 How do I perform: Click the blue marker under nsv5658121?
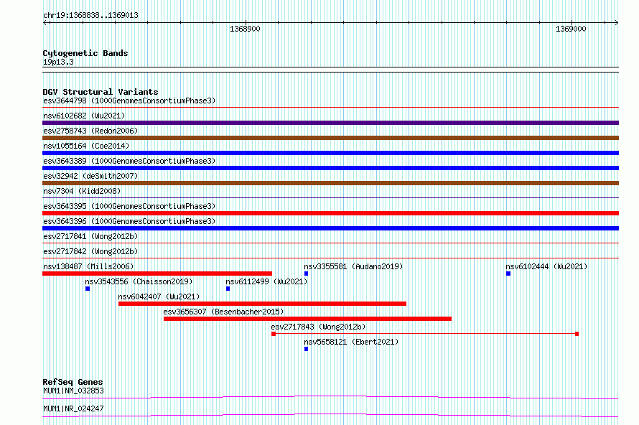pos(306,349)
